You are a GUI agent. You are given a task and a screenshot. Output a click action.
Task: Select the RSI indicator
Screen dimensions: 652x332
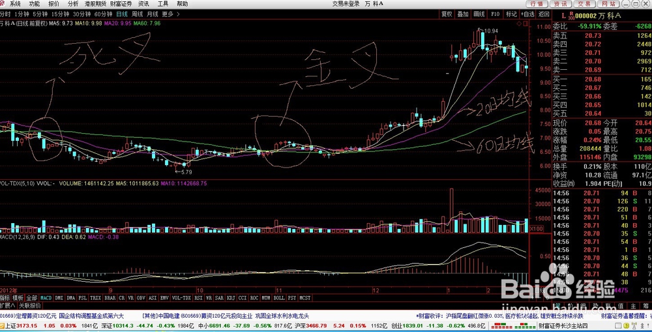[x=198, y=298]
